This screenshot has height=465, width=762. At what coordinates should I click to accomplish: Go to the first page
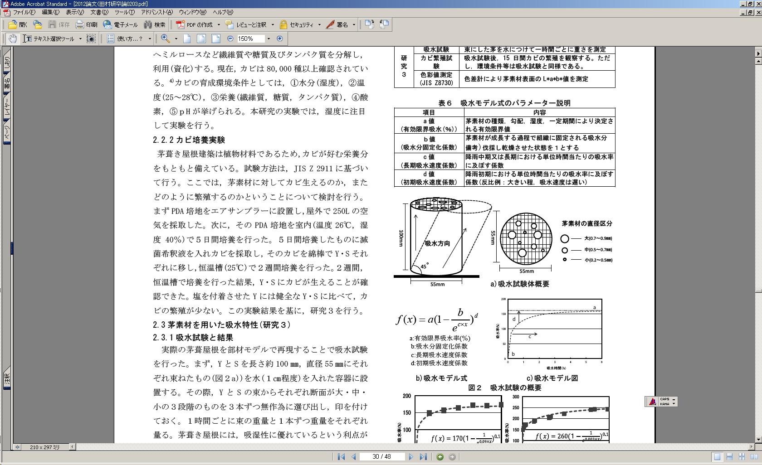tap(341, 457)
